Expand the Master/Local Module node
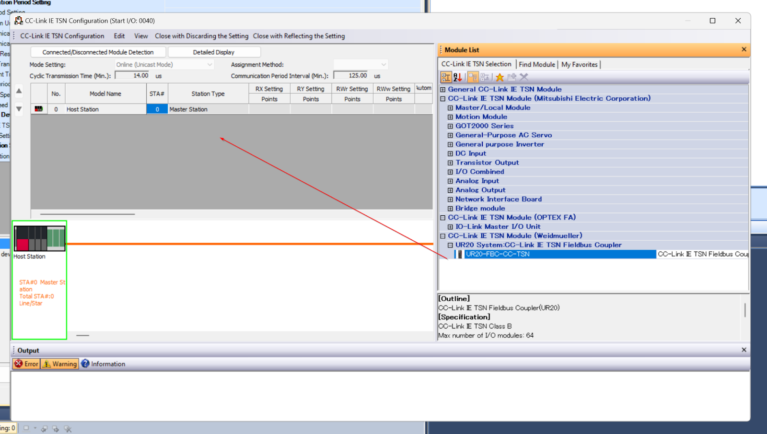The image size is (767, 434). (450, 108)
